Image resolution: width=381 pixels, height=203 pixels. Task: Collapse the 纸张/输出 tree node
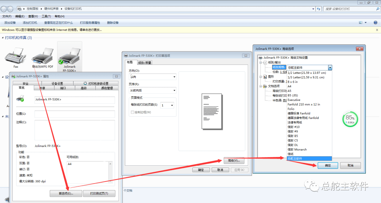point(260,62)
